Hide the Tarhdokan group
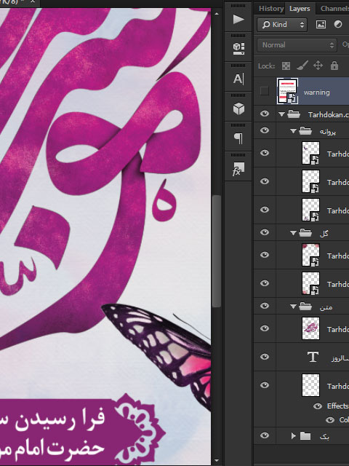Screen dimensions: 349x466 click(x=265, y=114)
